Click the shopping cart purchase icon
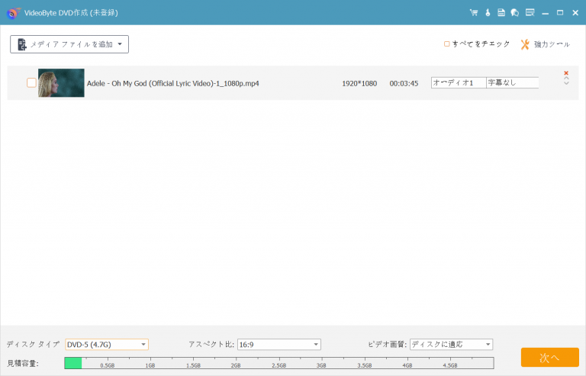The height and width of the screenshot is (376, 586). 473,13
